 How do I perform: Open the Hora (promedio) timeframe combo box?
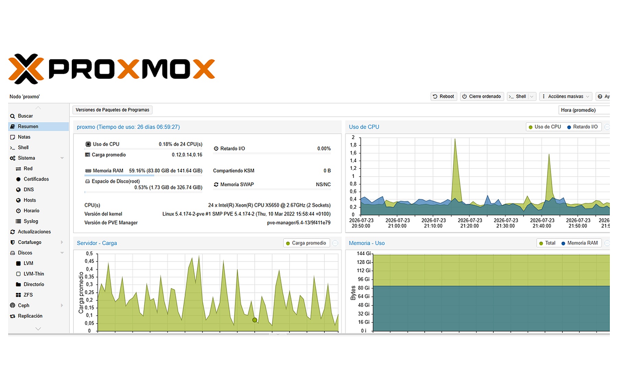[x=584, y=110]
